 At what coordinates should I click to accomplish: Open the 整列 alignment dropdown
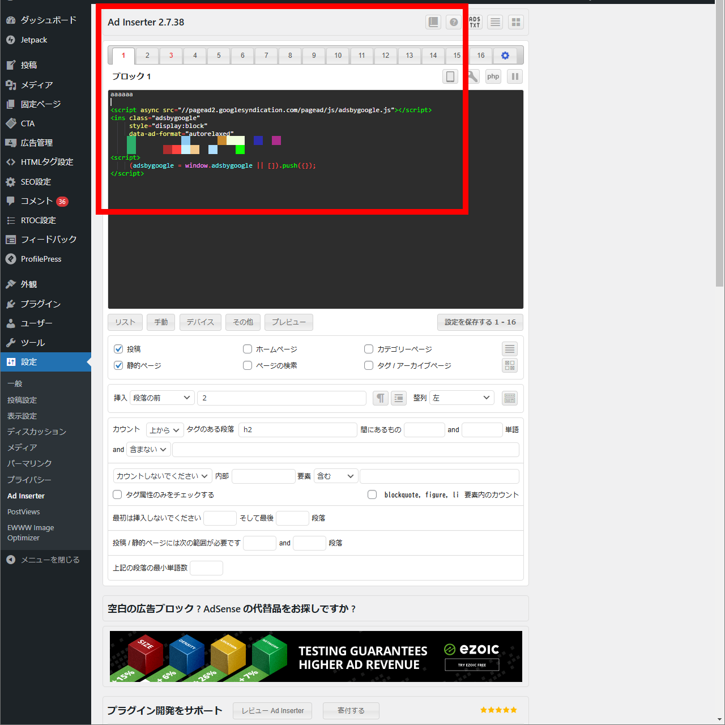tap(462, 398)
